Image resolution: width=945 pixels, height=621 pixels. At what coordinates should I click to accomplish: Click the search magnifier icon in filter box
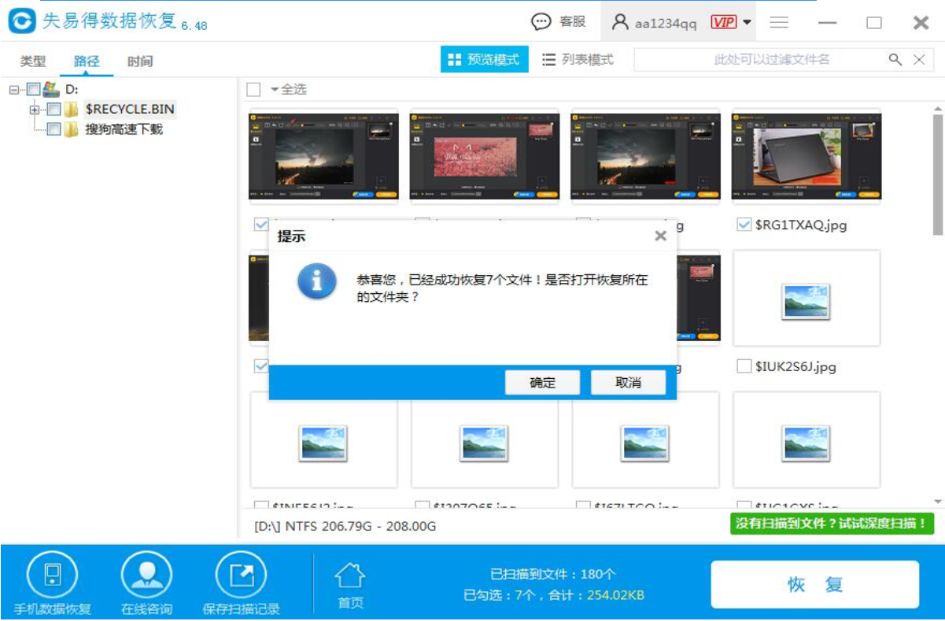(x=895, y=60)
